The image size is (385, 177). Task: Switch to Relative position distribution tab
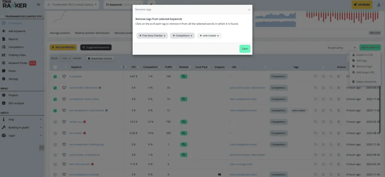92,33
